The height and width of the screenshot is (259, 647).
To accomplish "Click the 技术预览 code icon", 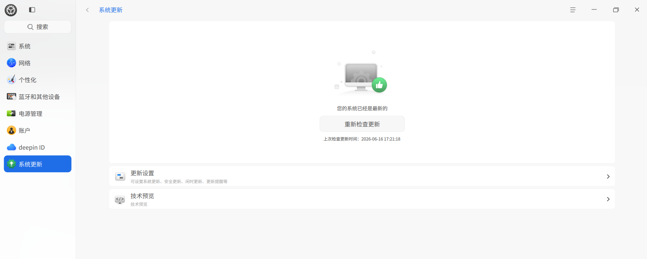I will (x=120, y=199).
